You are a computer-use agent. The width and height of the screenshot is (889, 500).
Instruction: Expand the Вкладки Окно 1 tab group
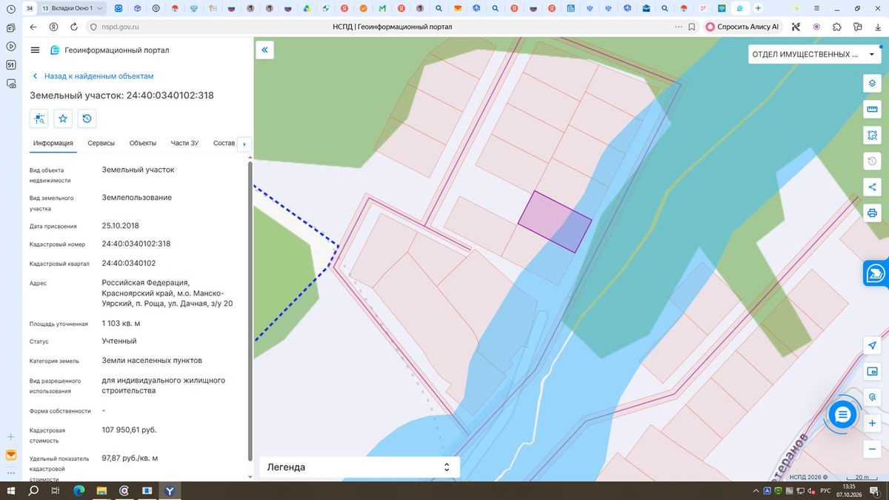(73, 8)
